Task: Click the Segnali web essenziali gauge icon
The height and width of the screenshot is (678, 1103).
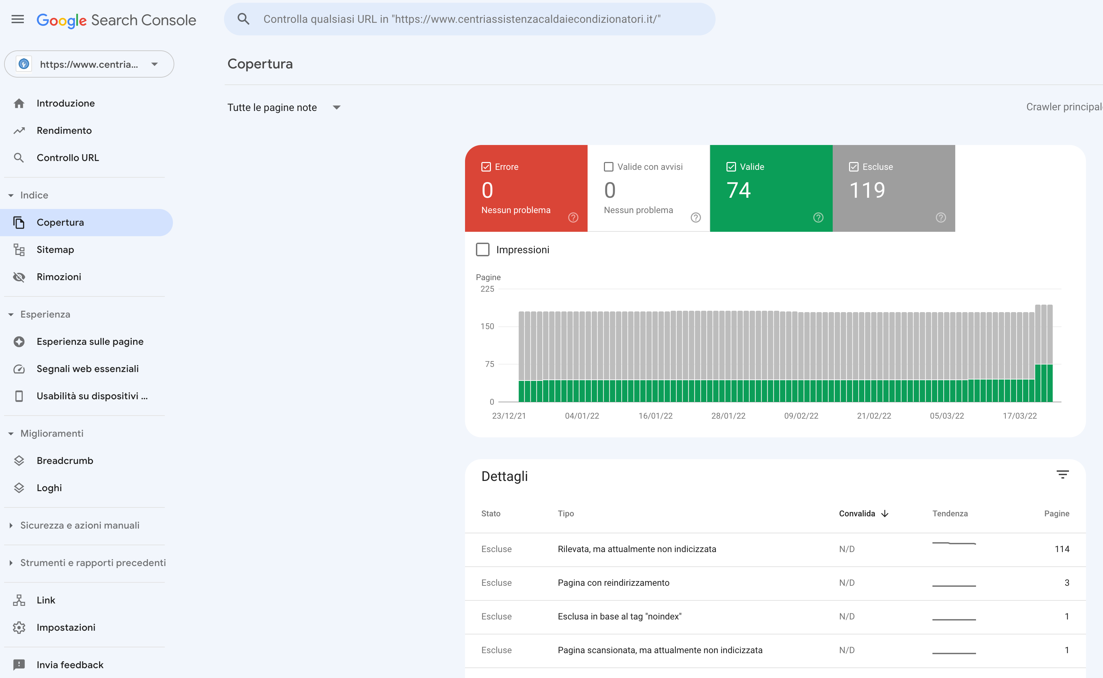Action: (x=19, y=369)
